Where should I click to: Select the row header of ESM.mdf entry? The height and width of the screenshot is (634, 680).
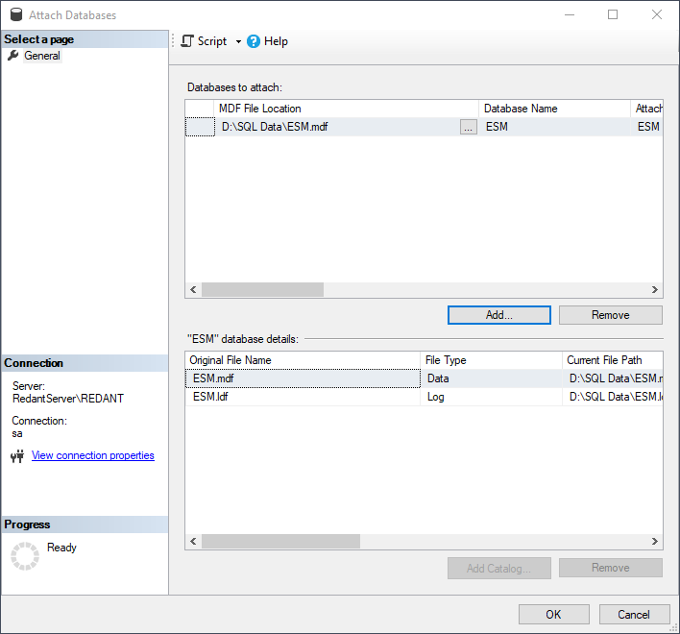pyautogui.click(x=200, y=127)
